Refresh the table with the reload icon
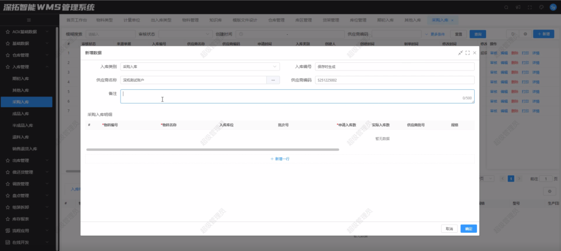The height and width of the screenshot is (251, 561). [x=513, y=34]
